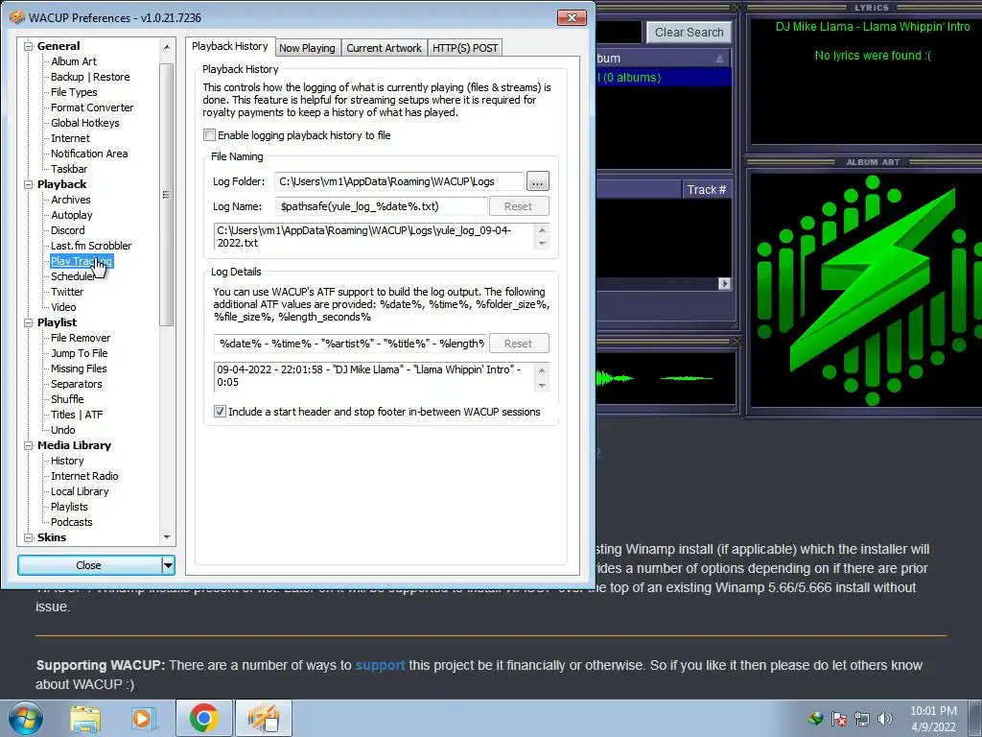Click the Close preferences button
This screenshot has height=737, width=982.
tap(89, 565)
